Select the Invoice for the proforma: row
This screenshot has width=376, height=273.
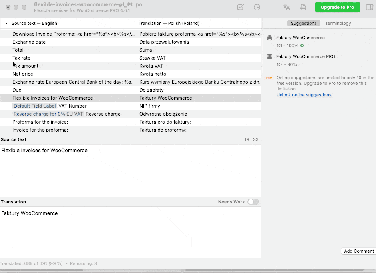click(x=130, y=130)
